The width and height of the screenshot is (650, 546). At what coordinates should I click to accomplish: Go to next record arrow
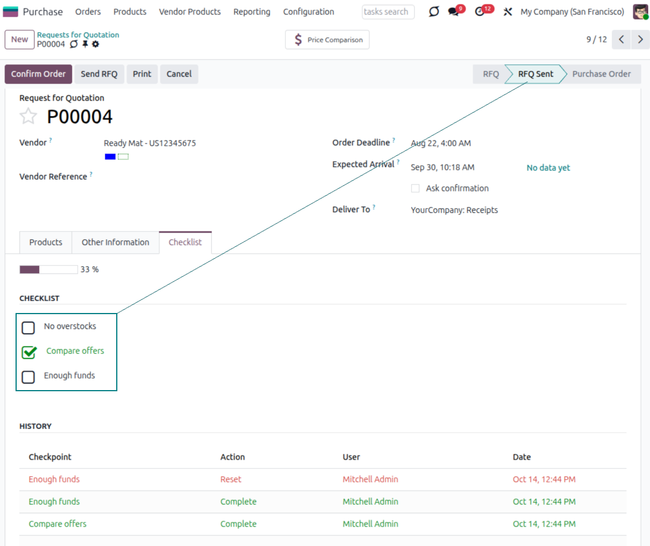640,40
